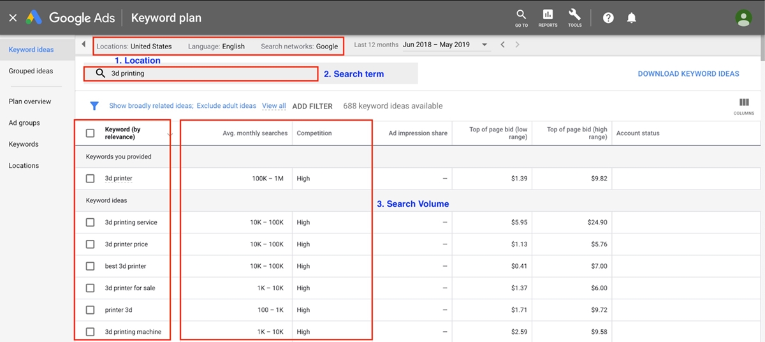Image resolution: width=765 pixels, height=342 pixels.
Task: Open Keywords in the sidebar
Action: point(24,144)
